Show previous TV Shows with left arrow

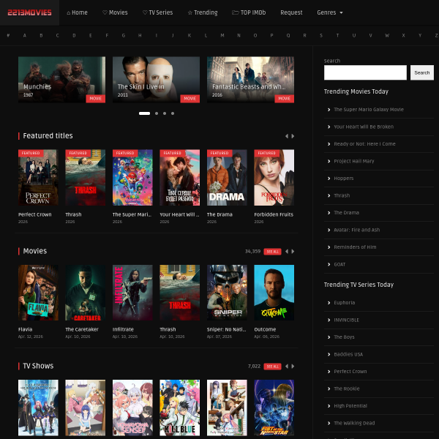pos(287,367)
